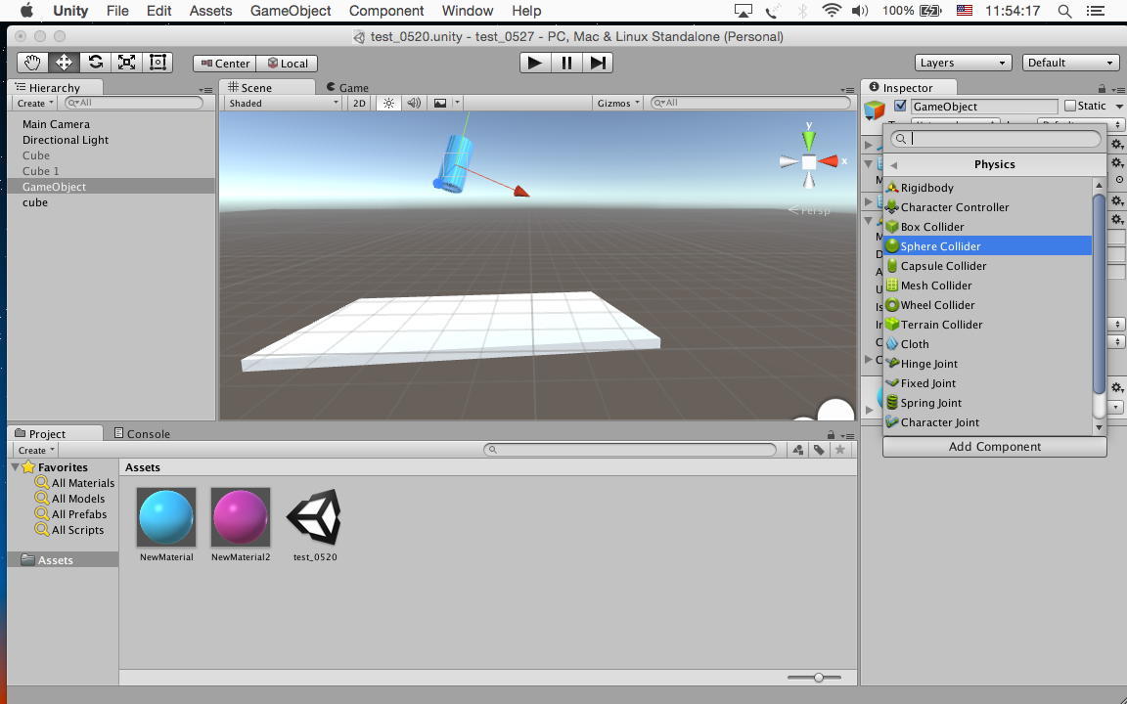1127x704 pixels.
Task: Click the GameObject cube icon in Inspector
Action: point(875,110)
